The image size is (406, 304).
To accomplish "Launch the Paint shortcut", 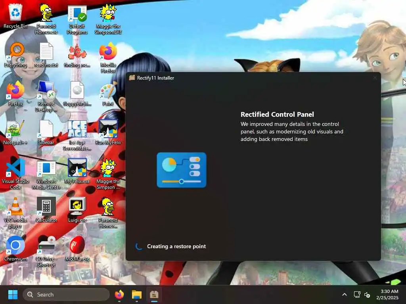I will (108, 93).
